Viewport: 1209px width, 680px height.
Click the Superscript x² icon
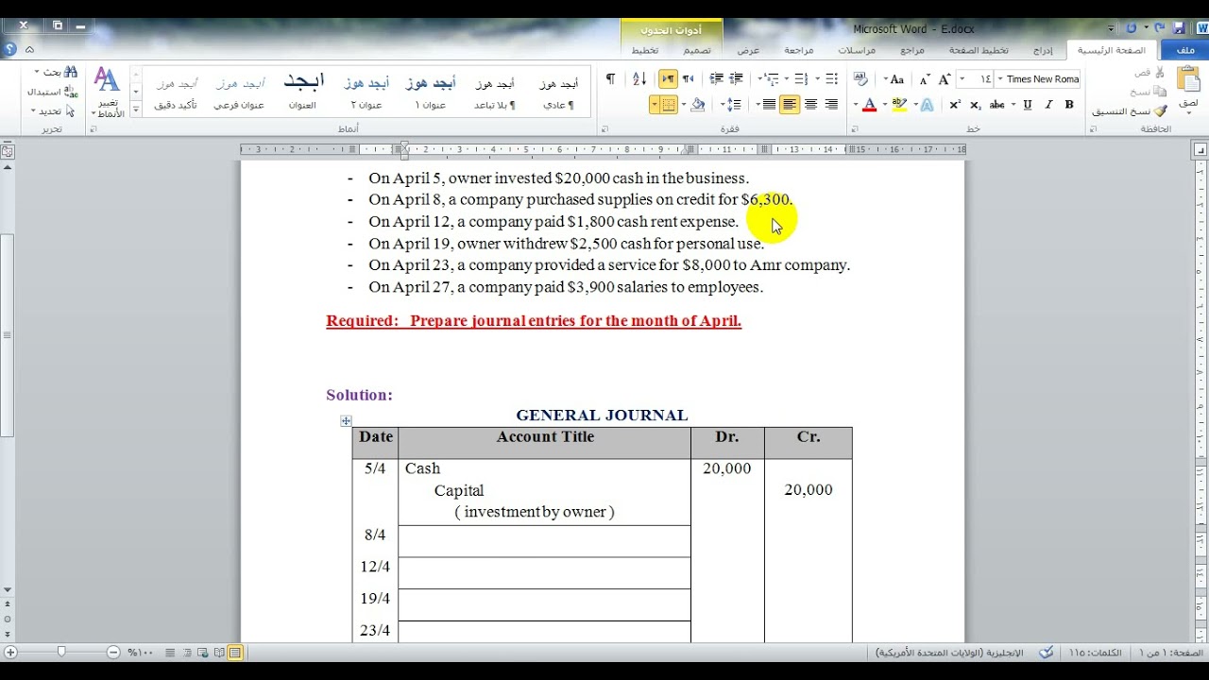pyautogui.click(x=955, y=105)
